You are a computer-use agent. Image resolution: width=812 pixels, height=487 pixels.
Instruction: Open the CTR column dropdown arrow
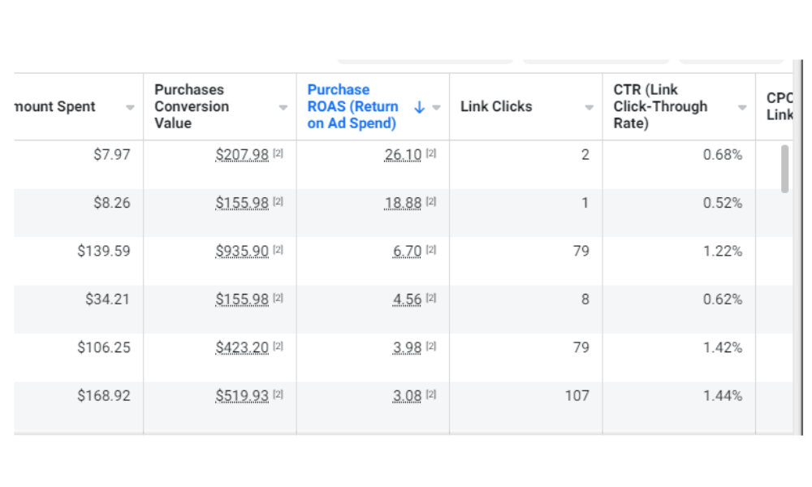742,107
